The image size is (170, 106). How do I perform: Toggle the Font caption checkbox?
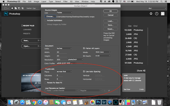(45, 90)
